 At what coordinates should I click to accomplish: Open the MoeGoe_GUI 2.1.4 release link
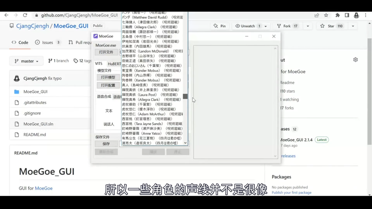[x=296, y=140]
